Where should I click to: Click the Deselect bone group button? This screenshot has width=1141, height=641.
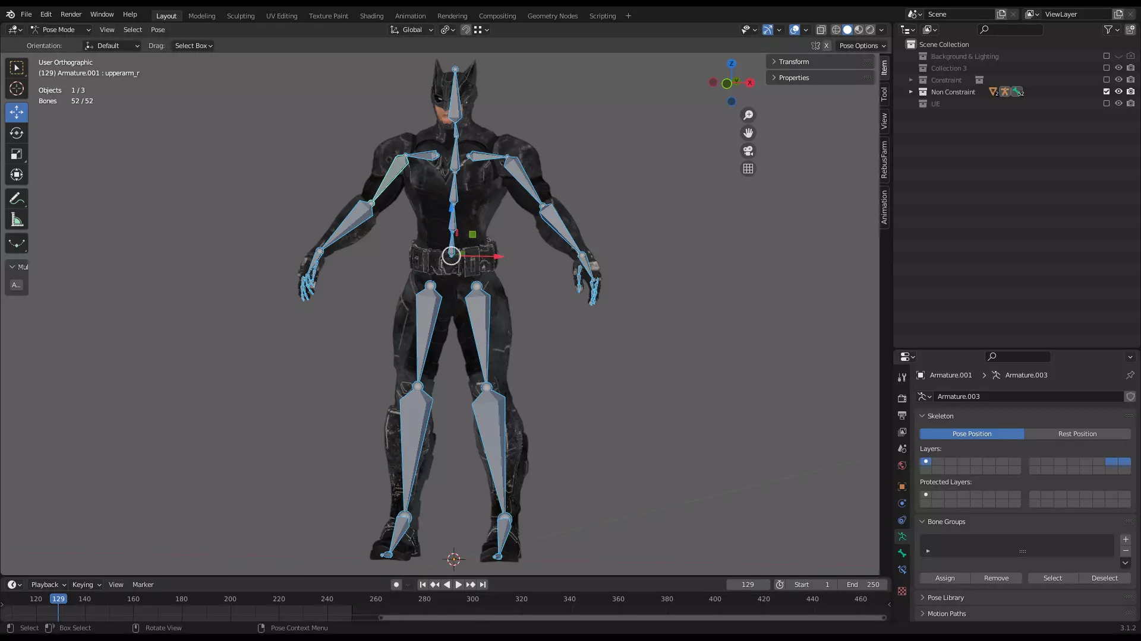click(x=1104, y=578)
